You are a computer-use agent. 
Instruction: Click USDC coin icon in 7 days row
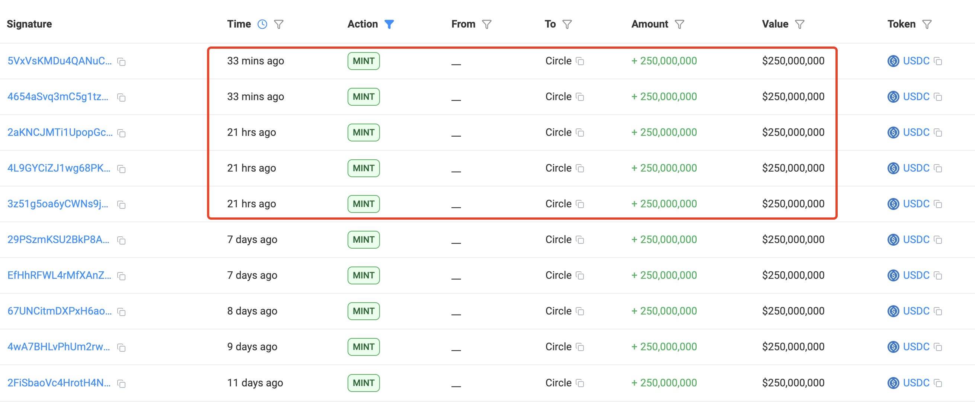pyautogui.click(x=893, y=240)
